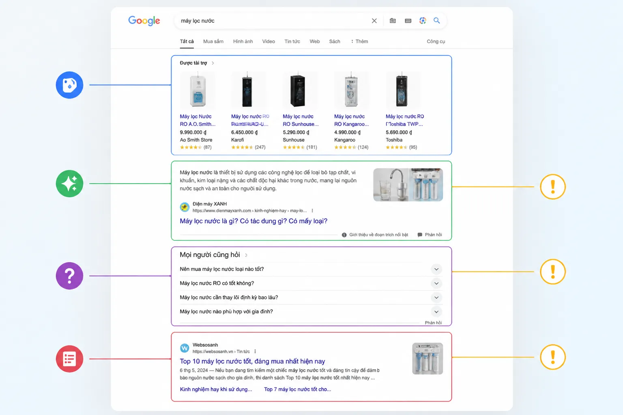This screenshot has height=415, width=623.
Task: Expand 'Nên mua máy lọc nước loại nào tốt?'
Action: click(311, 269)
